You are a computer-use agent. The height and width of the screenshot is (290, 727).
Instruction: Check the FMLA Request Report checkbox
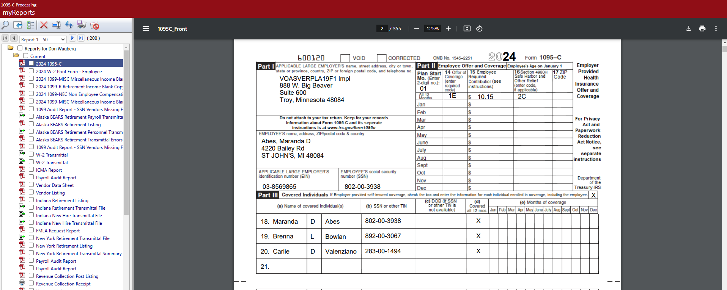pyautogui.click(x=31, y=230)
